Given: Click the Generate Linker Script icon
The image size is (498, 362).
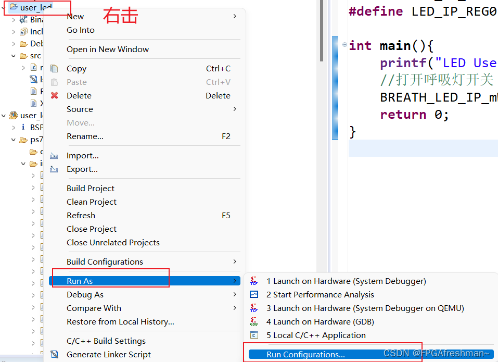Looking at the screenshot, I should 54,354.
